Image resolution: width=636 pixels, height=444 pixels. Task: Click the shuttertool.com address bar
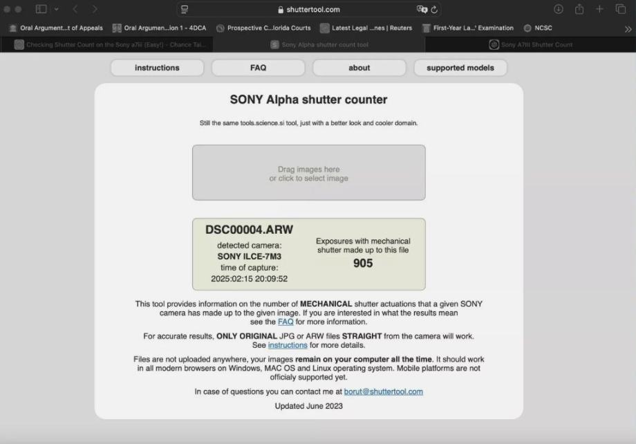click(x=309, y=9)
